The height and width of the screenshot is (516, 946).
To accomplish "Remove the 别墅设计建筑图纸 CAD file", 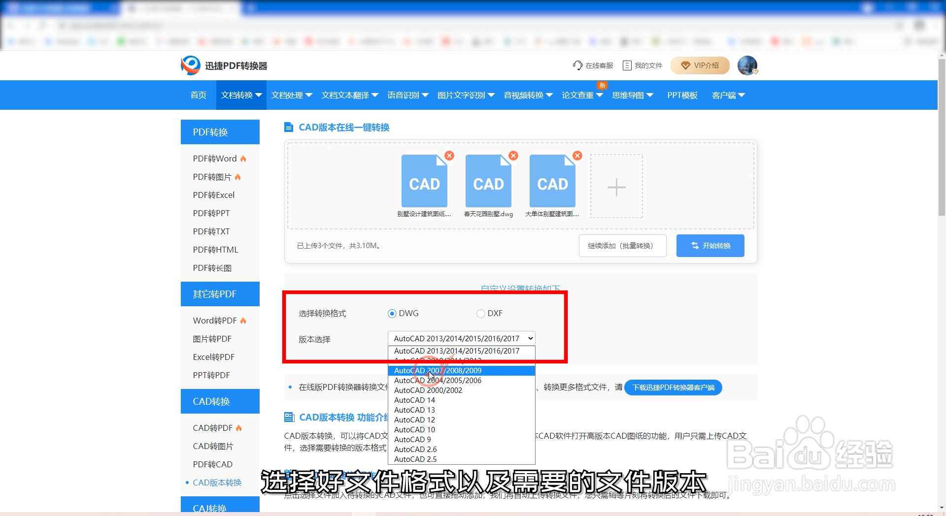I will (x=449, y=156).
